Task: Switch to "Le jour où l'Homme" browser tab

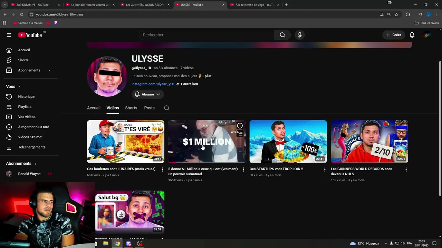Action: pos(89,5)
